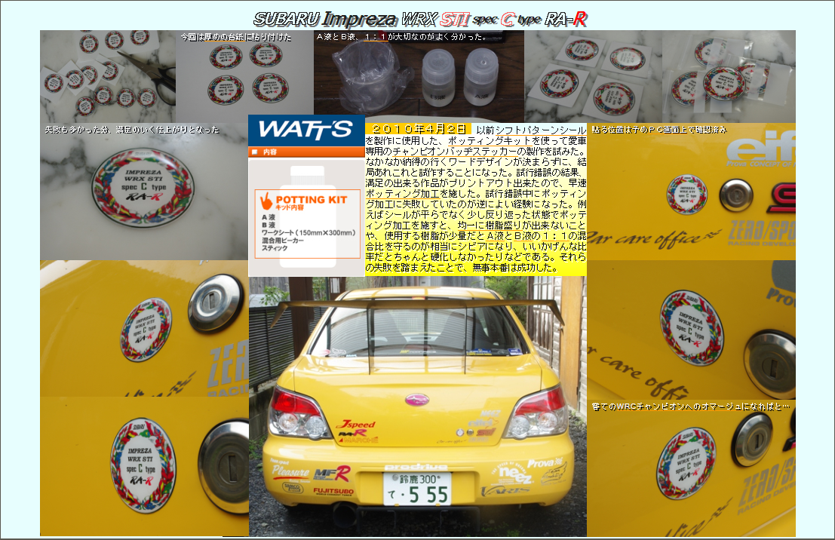Click the orange 内容 header bar

click(x=306, y=152)
